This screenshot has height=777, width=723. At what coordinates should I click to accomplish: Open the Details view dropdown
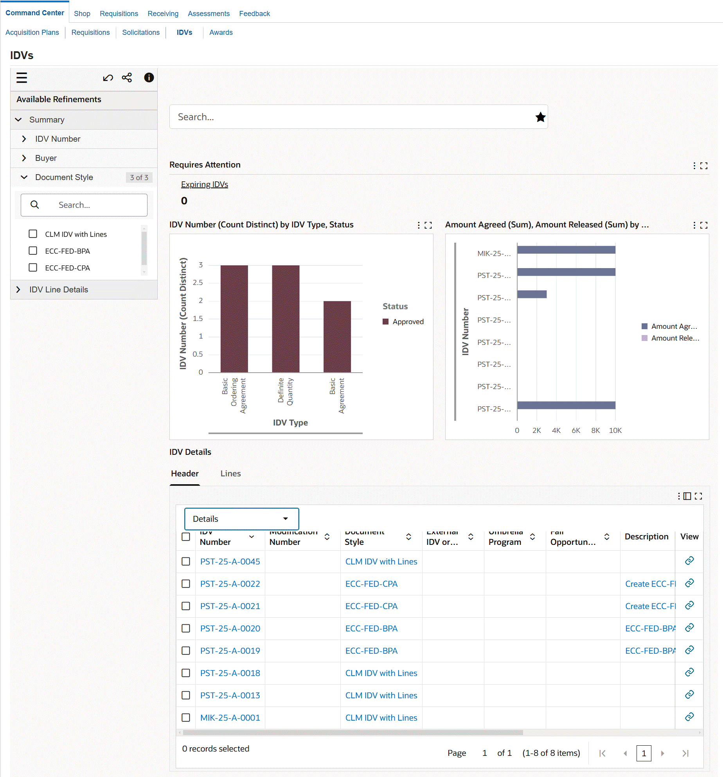(x=241, y=519)
